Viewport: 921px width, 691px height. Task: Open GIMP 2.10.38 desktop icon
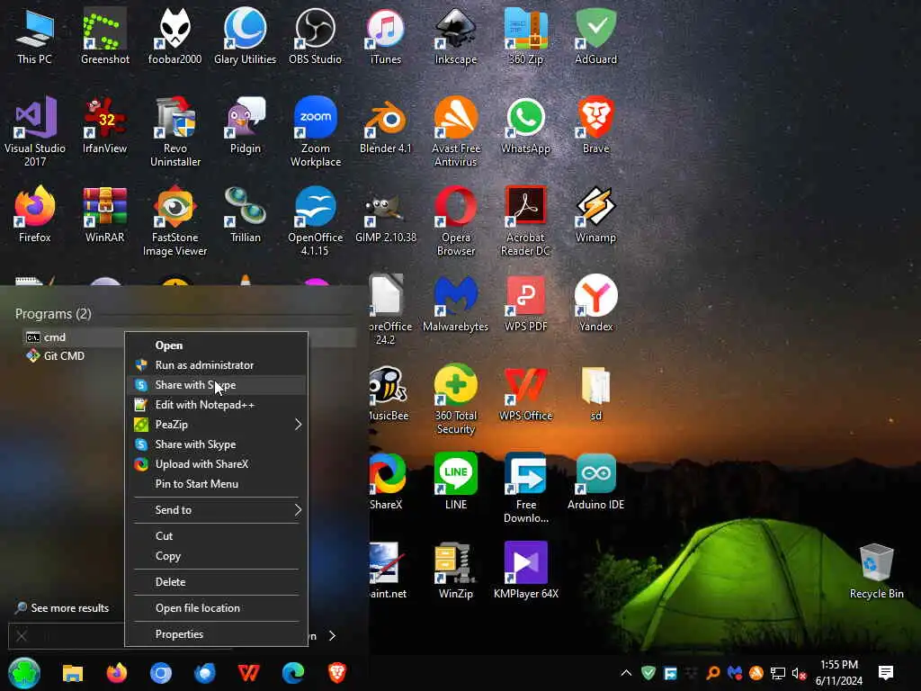385,214
